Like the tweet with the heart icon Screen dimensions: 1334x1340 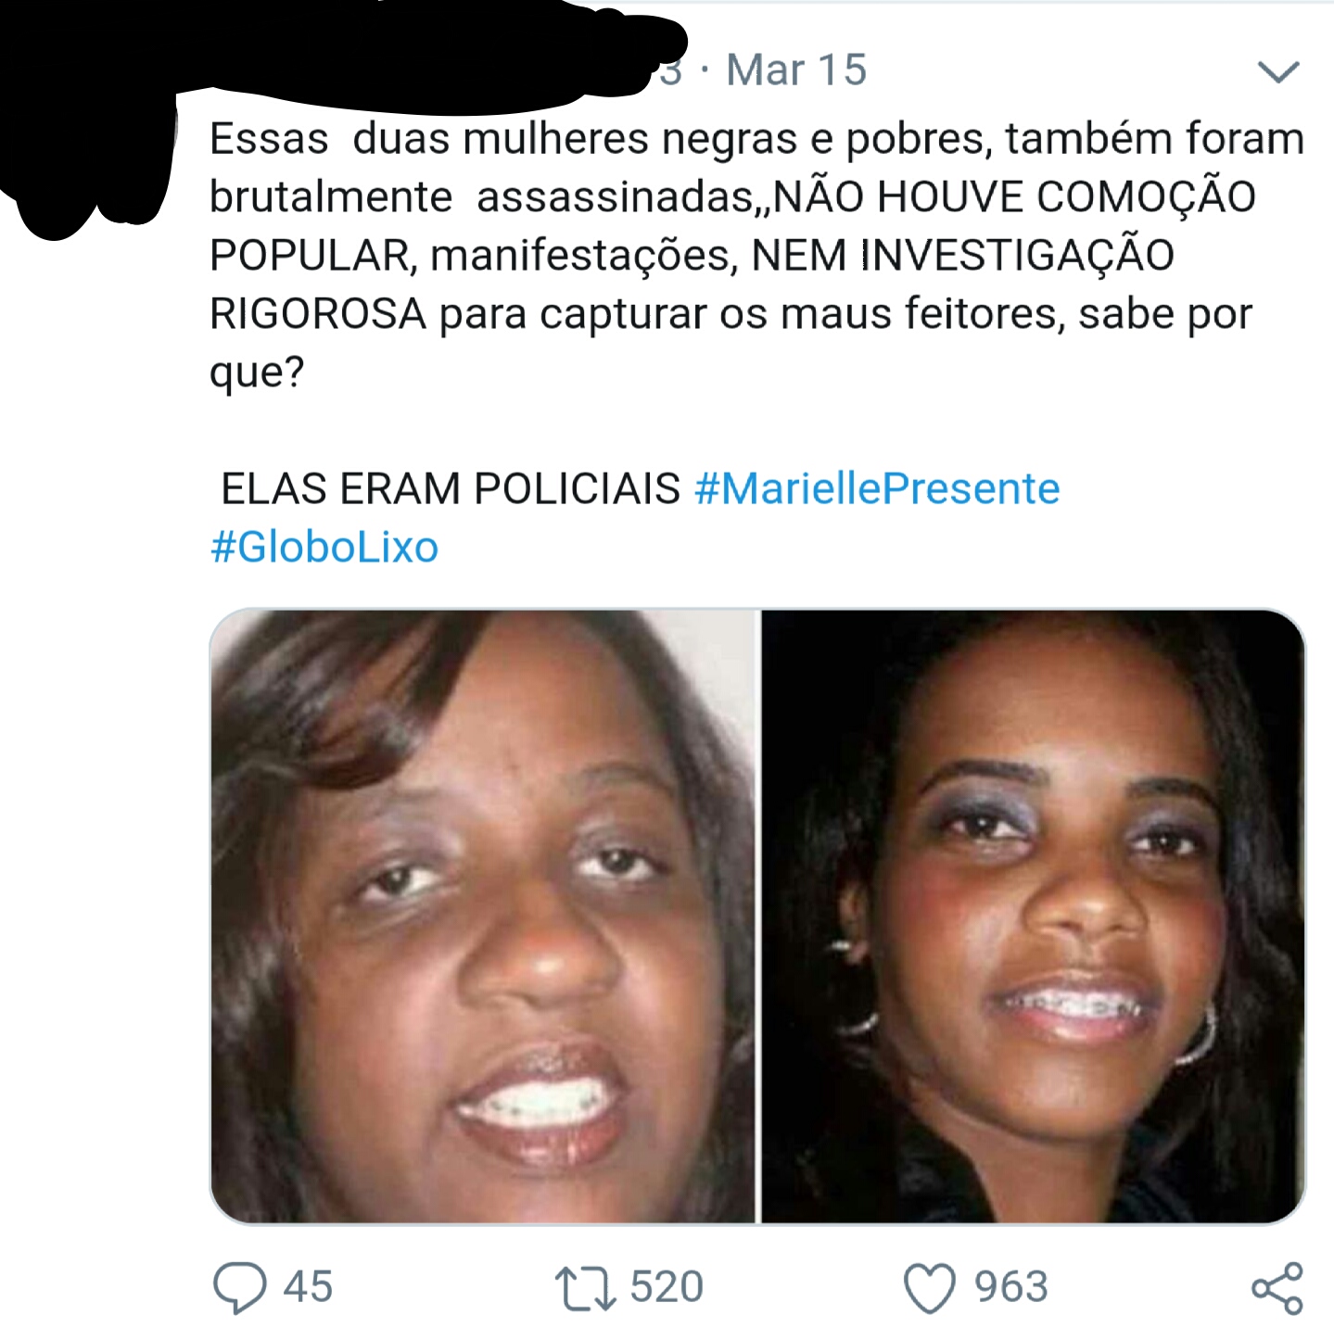(929, 1288)
